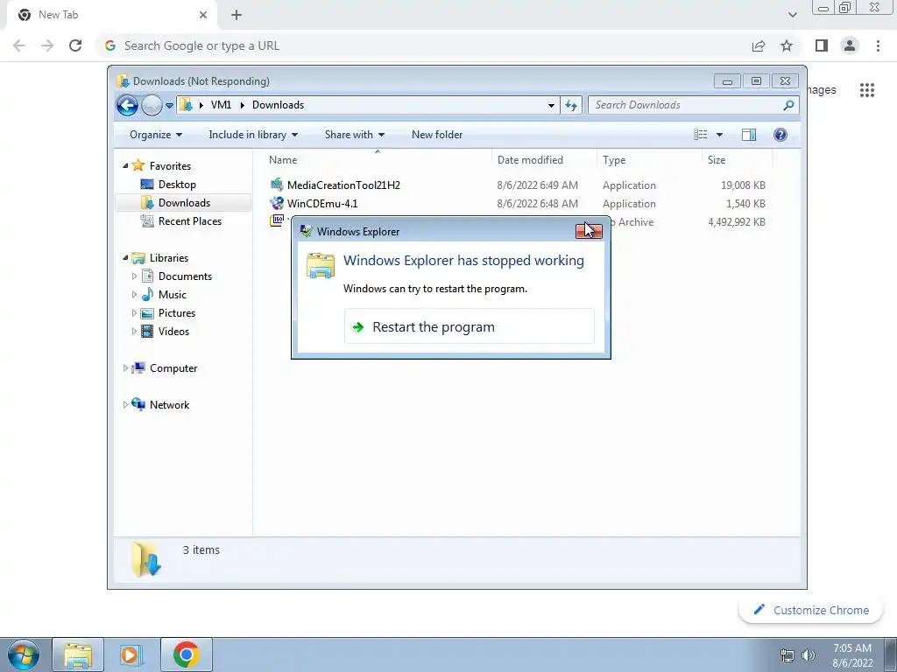This screenshot has height=672, width=897.
Task: Open File Explorer from taskbar
Action: tap(78, 654)
